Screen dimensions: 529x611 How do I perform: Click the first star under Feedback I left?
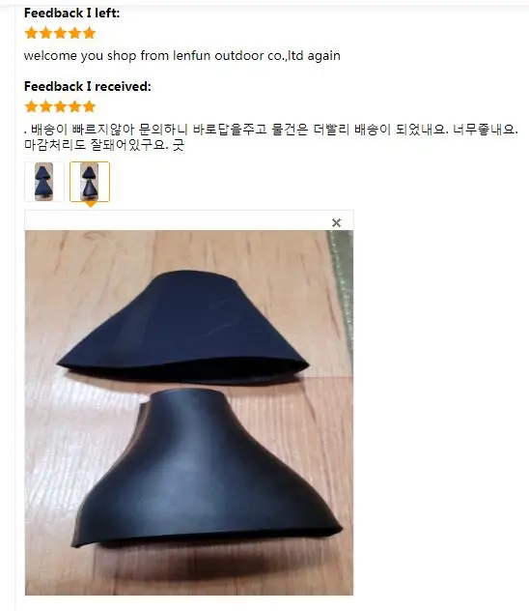tap(31, 33)
